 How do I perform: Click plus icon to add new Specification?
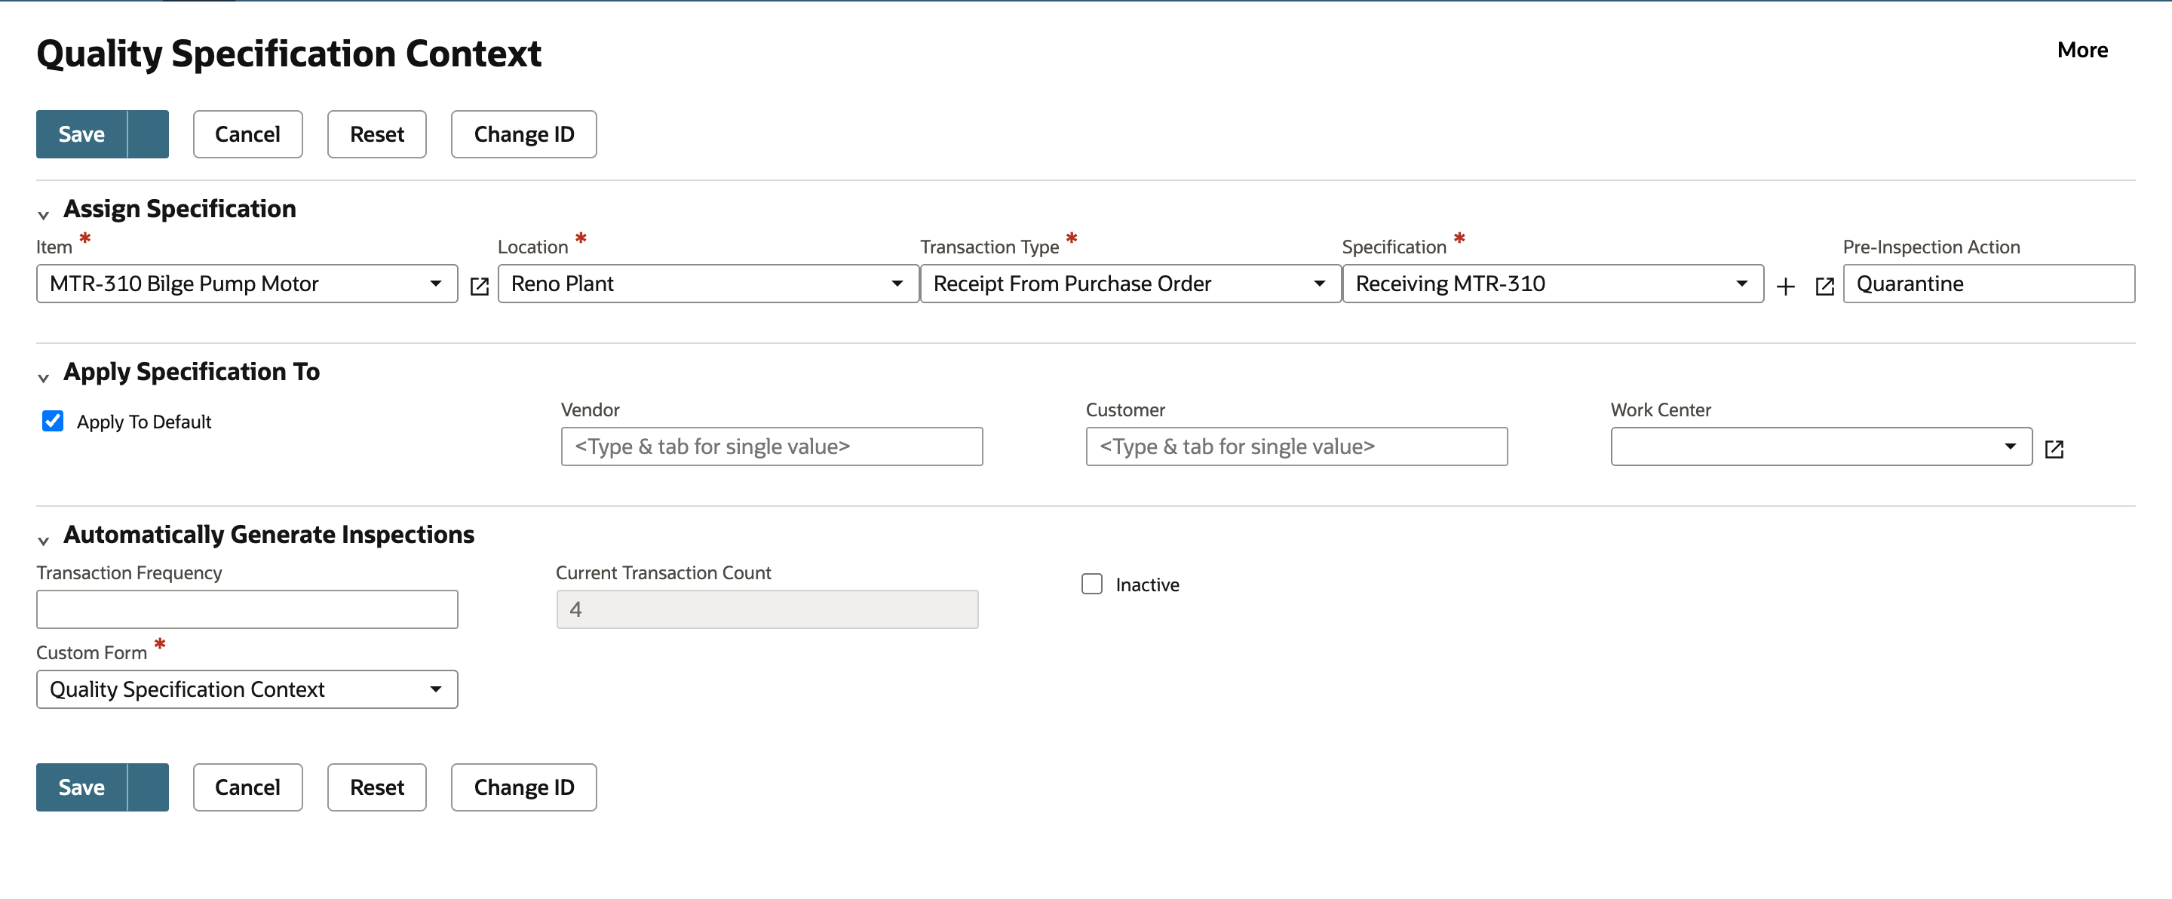point(1785,286)
